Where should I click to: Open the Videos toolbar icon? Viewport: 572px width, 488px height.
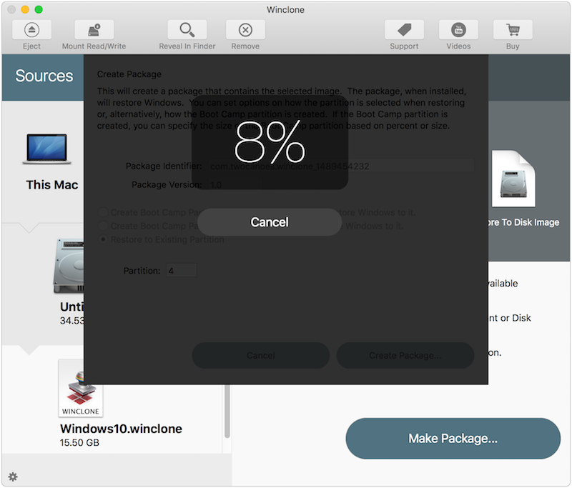(x=458, y=30)
